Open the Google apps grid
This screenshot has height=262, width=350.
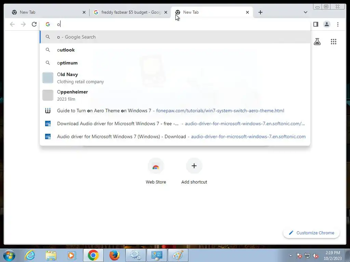pos(334,41)
